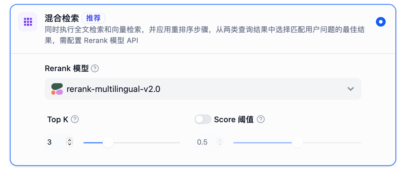Click the help icon beside Rerank 模型

(x=95, y=69)
